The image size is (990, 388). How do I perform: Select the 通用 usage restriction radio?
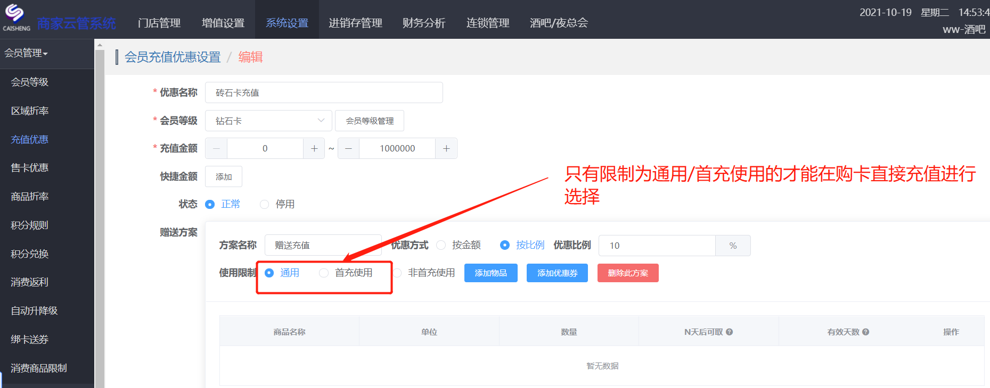click(x=269, y=273)
